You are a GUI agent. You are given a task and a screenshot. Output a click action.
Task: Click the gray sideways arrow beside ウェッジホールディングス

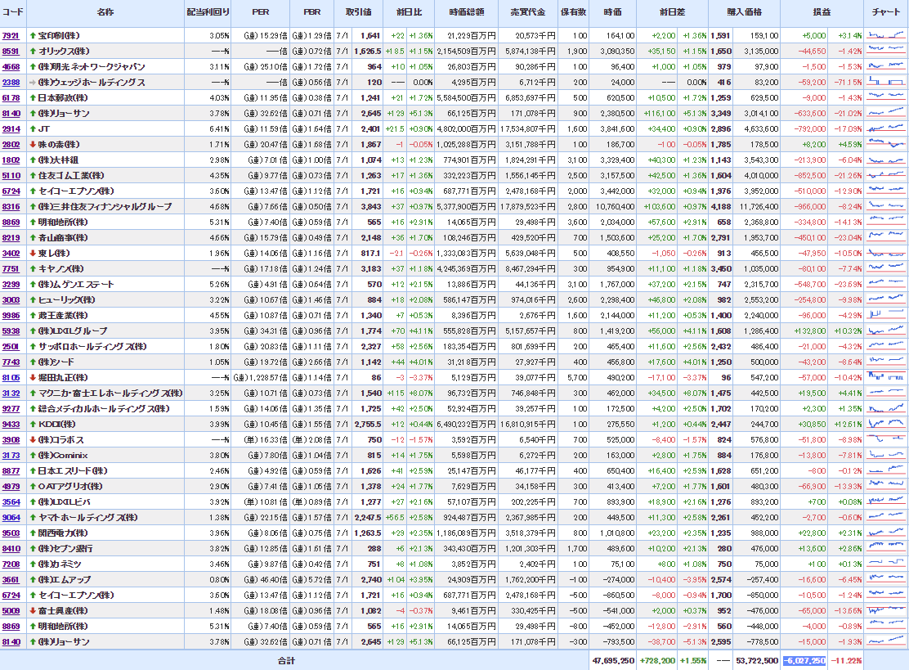(x=33, y=83)
